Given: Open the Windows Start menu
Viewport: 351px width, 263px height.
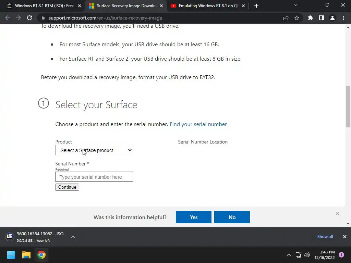Looking at the screenshot, I should (x=11, y=255).
